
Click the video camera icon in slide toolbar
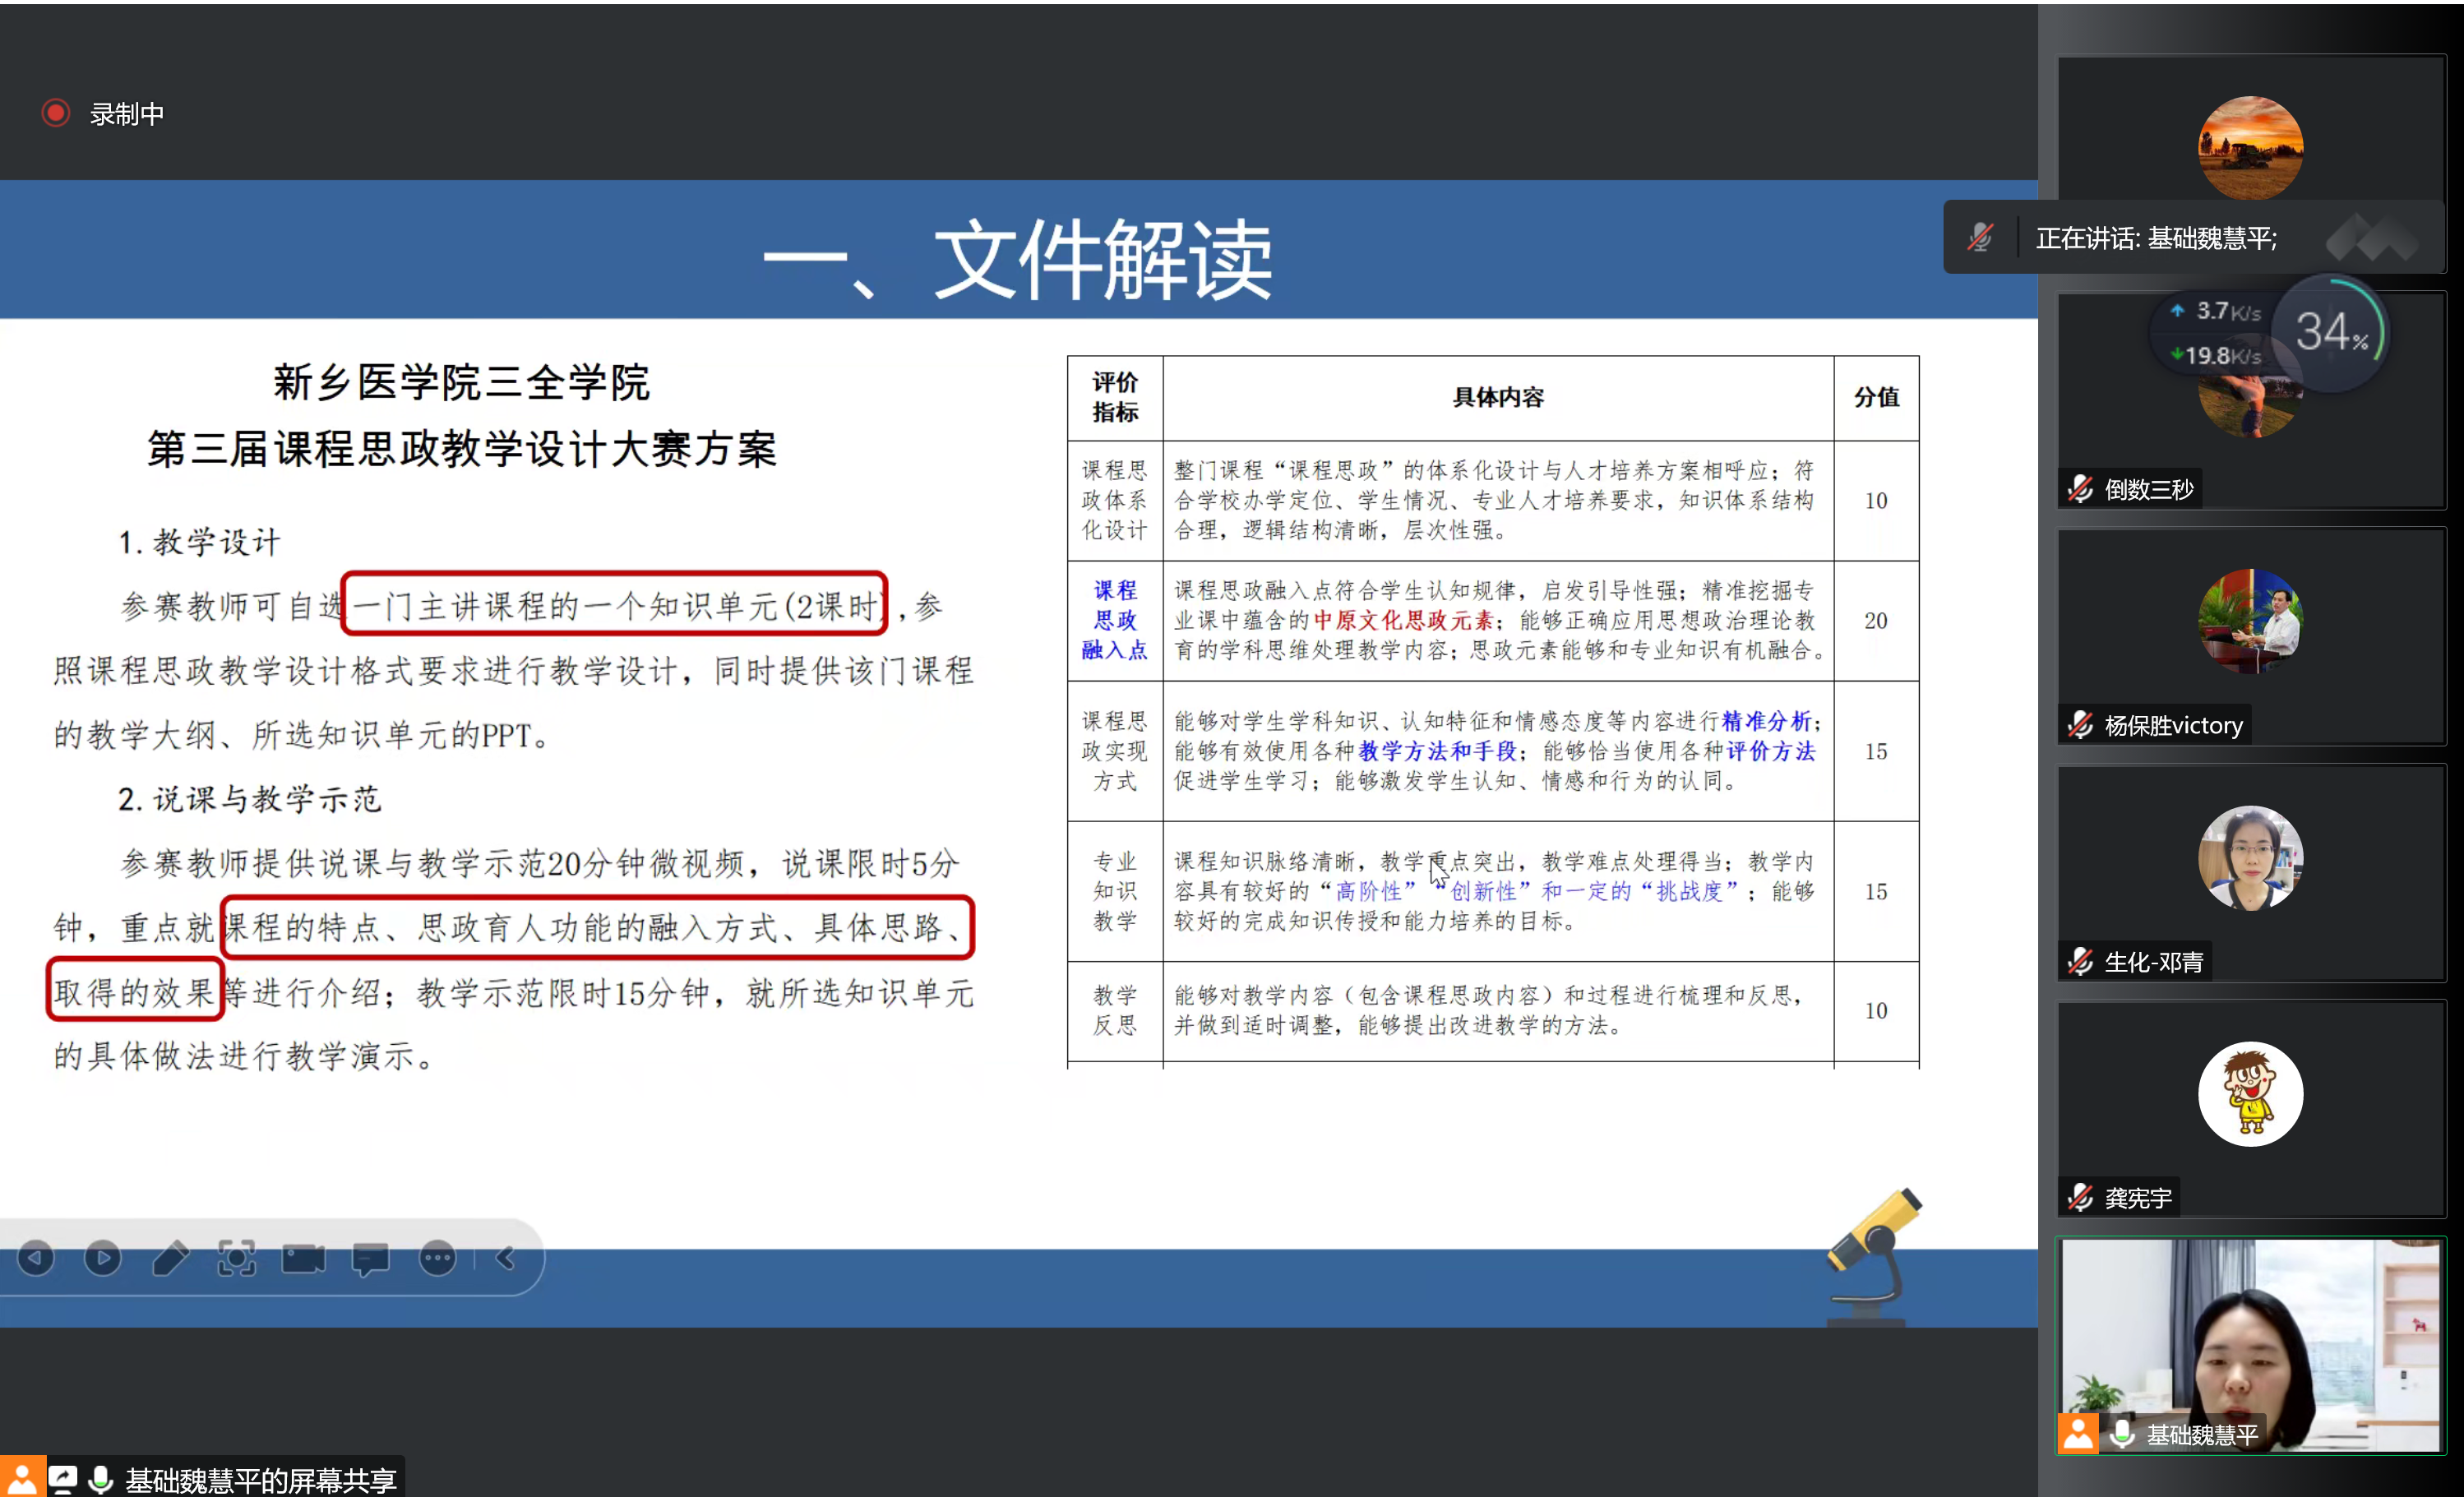pos(303,1257)
